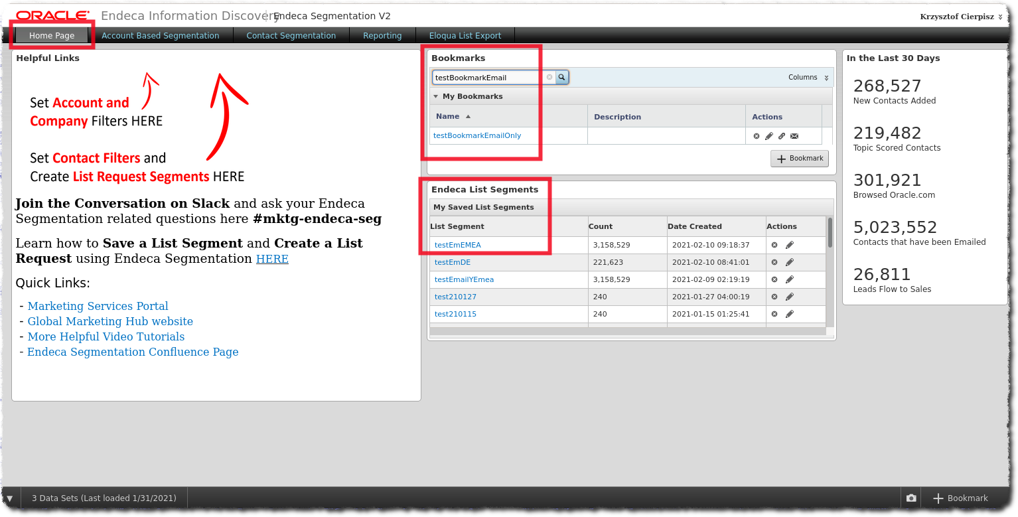Click the 301,921 Browsed Oracle.com value

click(x=887, y=180)
